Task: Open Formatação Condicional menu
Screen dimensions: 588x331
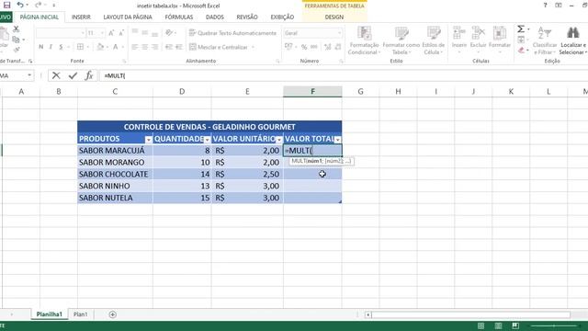Action: pos(364,40)
